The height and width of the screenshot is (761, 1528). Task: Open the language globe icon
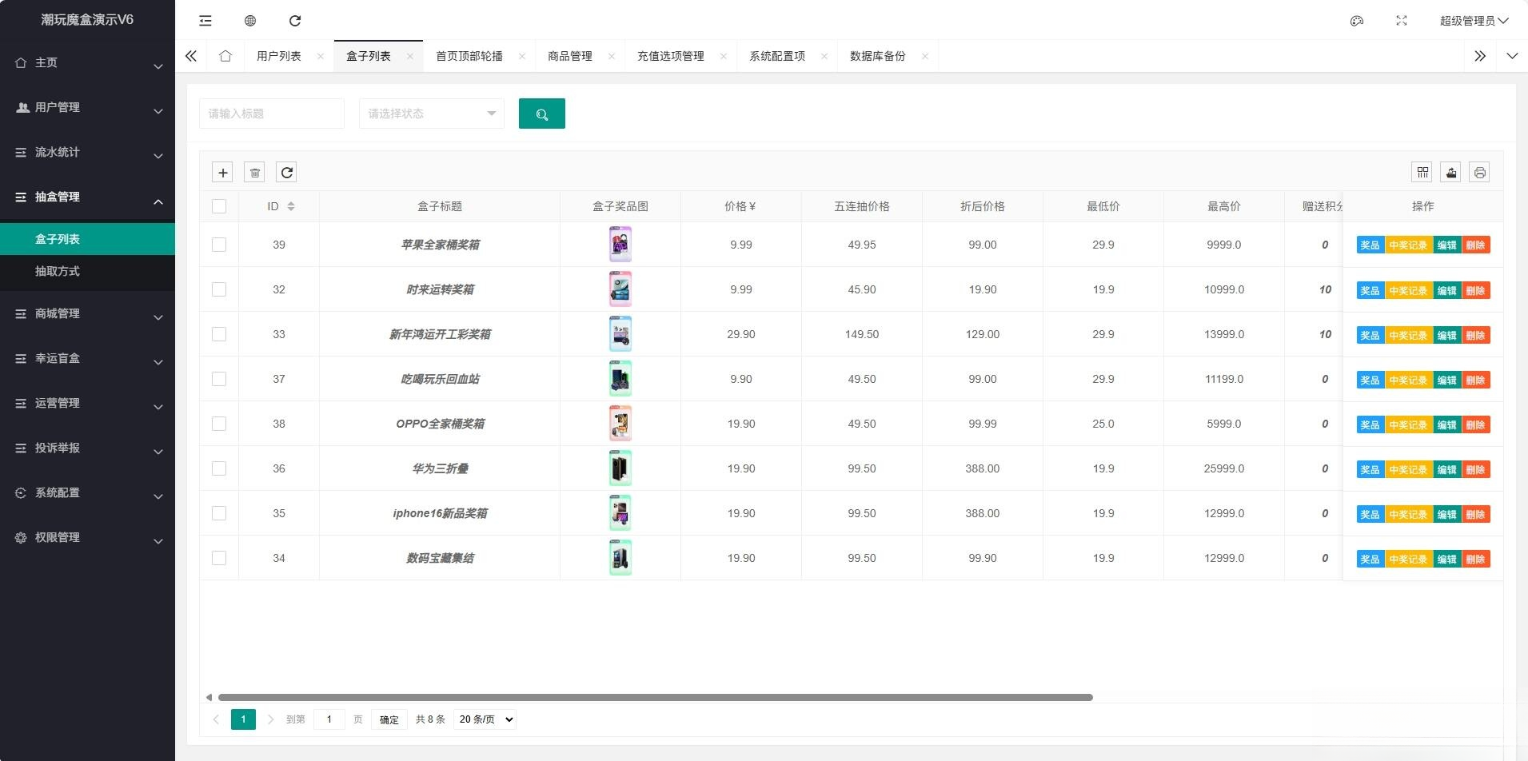pos(249,20)
